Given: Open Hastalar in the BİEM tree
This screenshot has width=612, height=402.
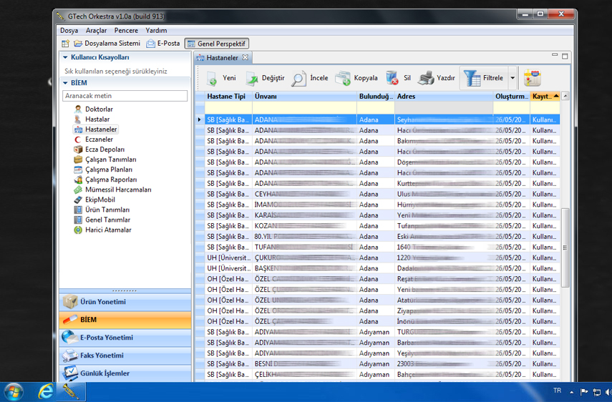Looking at the screenshot, I should point(97,119).
